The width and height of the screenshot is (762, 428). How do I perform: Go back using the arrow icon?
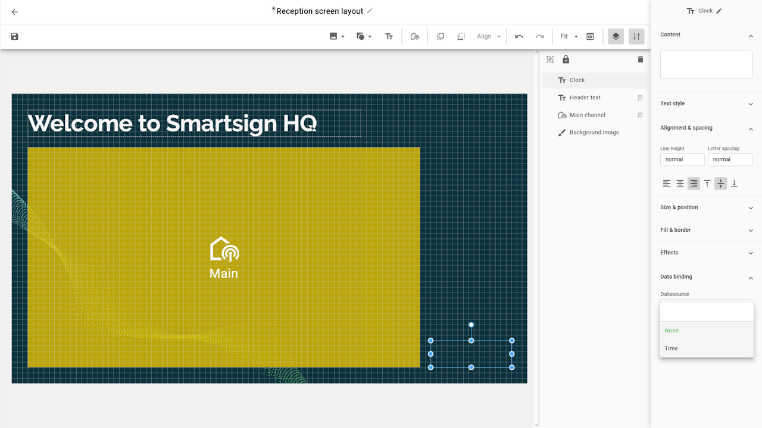click(x=15, y=12)
